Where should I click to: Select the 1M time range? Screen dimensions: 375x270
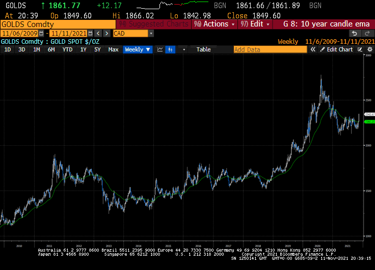point(36,49)
